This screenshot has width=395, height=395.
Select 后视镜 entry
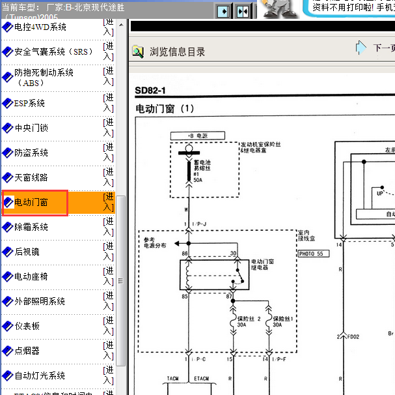coord(27,252)
